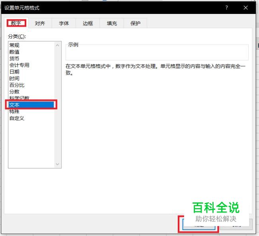259x236 pixels.
Task: Open the 字体 tab
Action: (64, 23)
